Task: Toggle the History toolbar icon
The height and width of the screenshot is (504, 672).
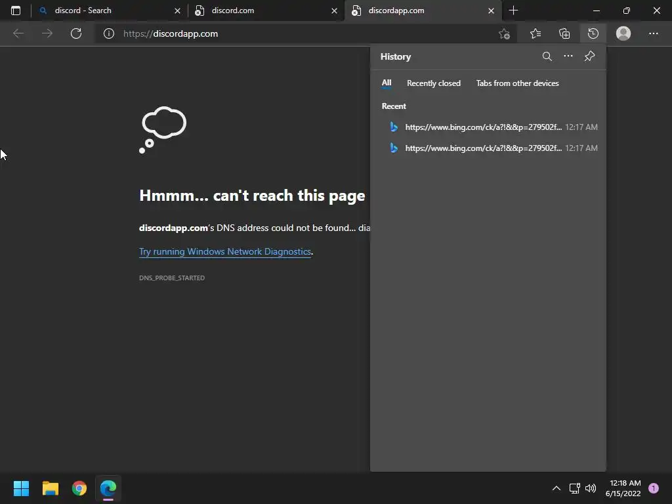Action: click(x=593, y=33)
